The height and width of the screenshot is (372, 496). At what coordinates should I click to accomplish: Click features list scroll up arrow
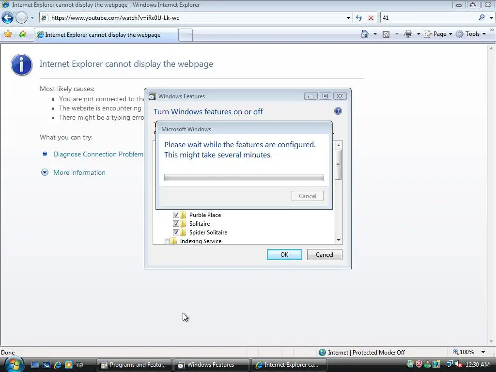click(x=339, y=145)
